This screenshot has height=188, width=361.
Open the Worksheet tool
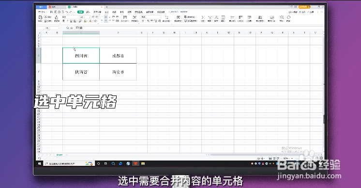[x=249, y=18]
